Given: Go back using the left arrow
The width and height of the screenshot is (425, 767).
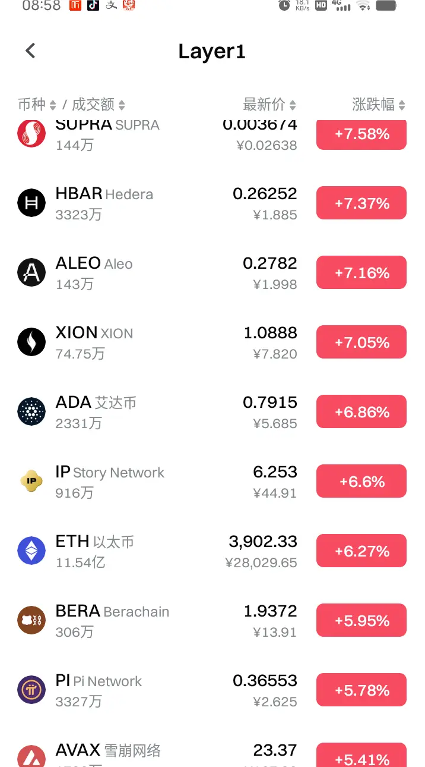Looking at the screenshot, I should click(x=30, y=51).
